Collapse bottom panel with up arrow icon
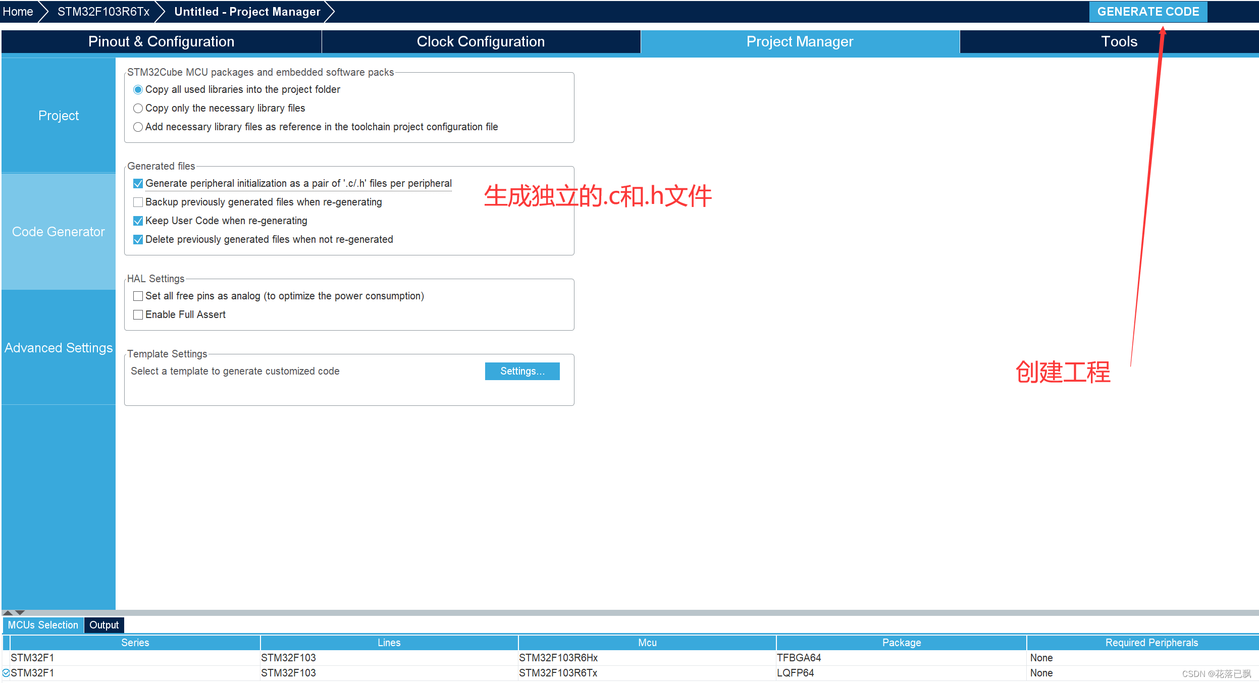This screenshot has width=1259, height=683. [8, 612]
